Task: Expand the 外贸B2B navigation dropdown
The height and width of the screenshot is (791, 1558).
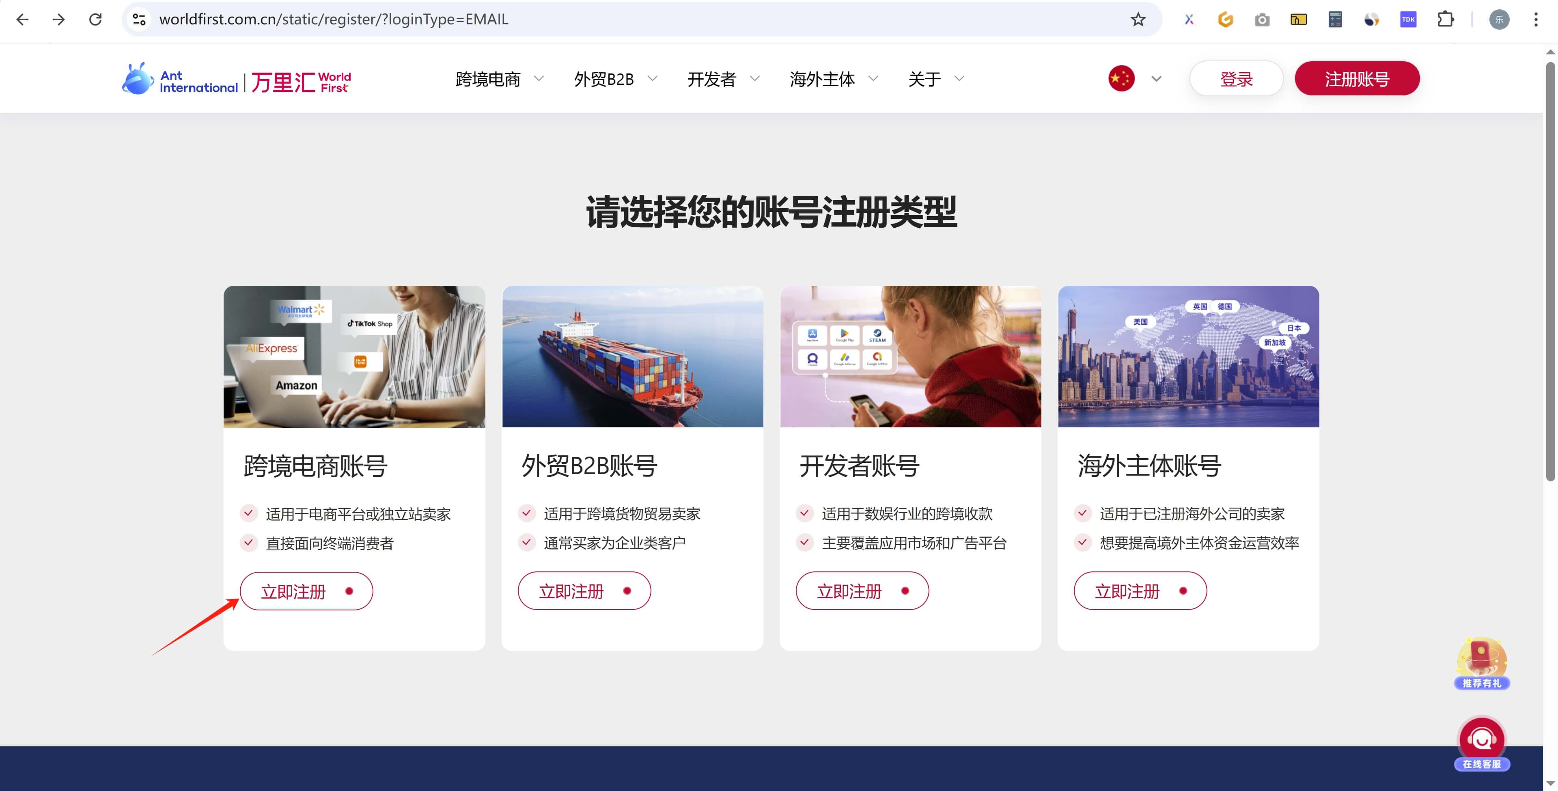Action: pyautogui.click(x=615, y=79)
